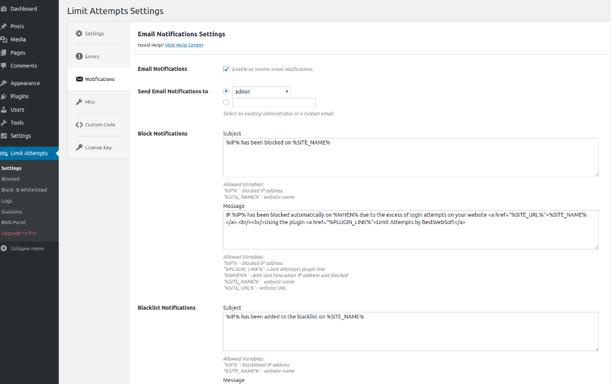
Task: Disable the email notifications checkbox
Action: [x=226, y=69]
